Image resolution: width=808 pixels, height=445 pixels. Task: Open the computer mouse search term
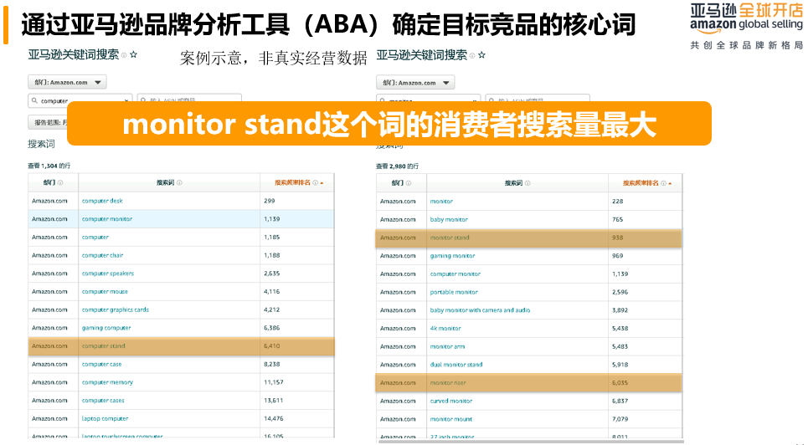coord(105,292)
